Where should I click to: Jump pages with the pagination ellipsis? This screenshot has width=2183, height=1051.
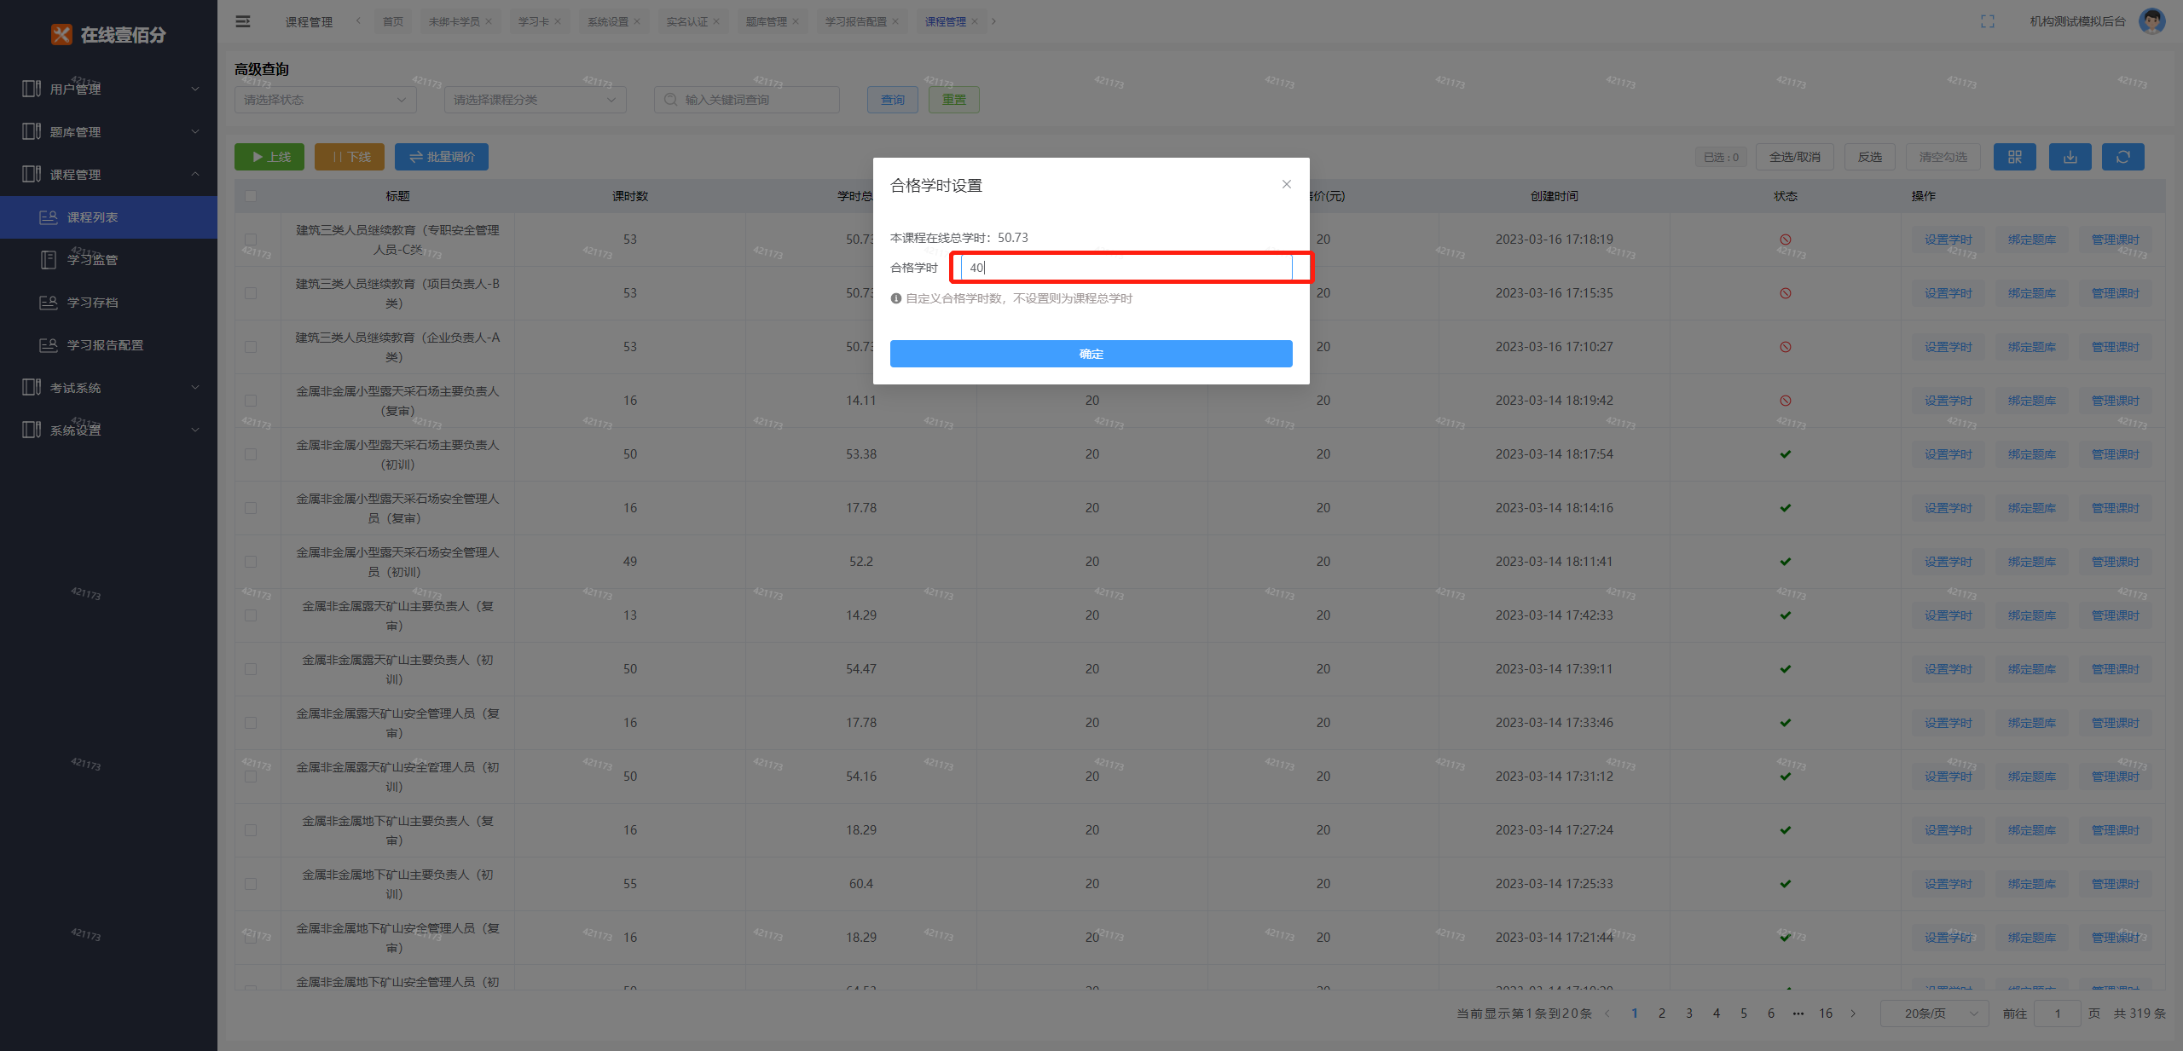point(1798,1013)
